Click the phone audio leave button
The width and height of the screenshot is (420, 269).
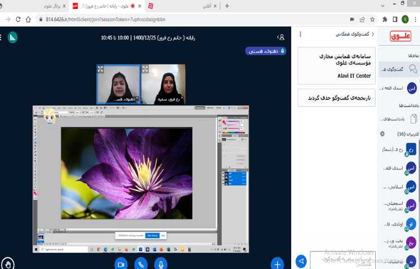(x=141, y=264)
